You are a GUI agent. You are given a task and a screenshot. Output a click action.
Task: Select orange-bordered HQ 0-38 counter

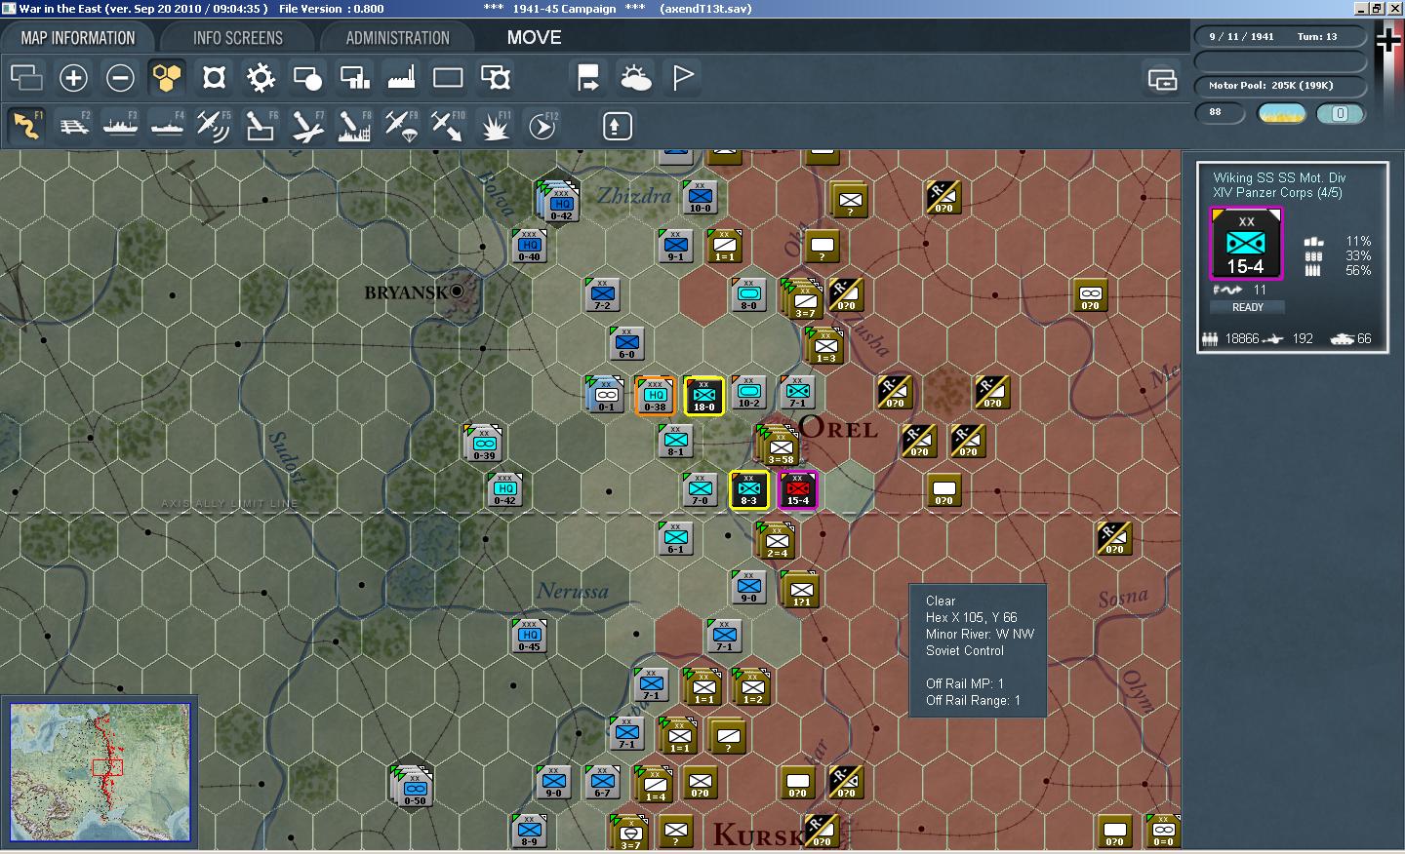655,396
